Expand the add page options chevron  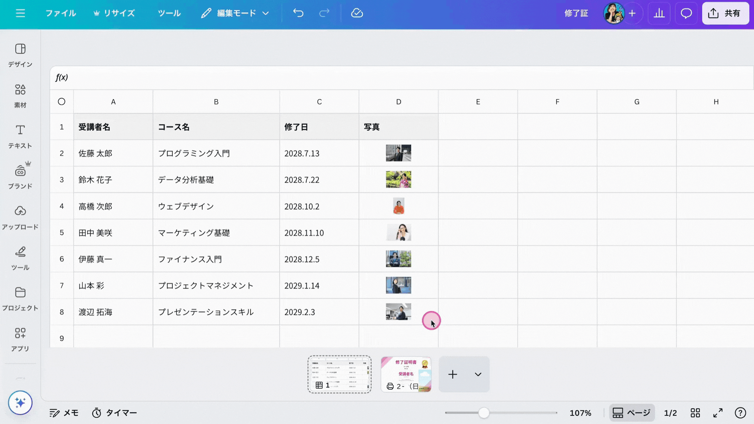[478, 375]
